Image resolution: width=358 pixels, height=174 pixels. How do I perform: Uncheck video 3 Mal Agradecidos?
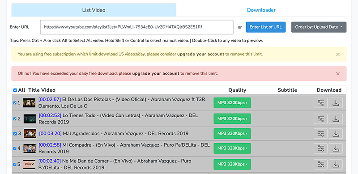[15, 134]
